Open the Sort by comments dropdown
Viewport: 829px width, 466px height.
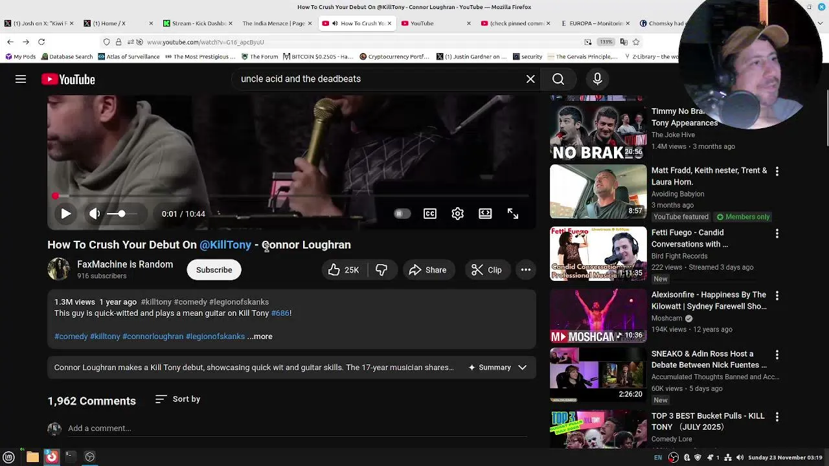point(177,399)
